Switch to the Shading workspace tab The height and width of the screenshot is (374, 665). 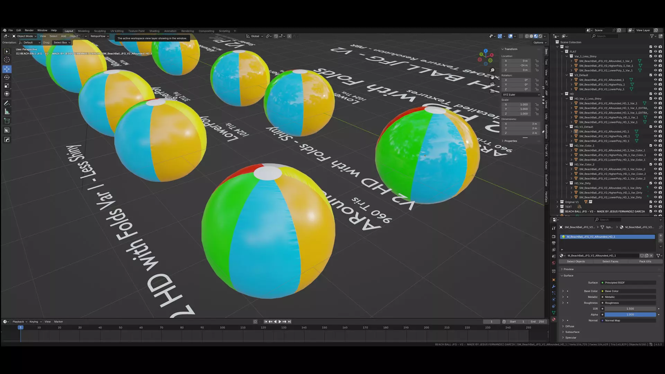click(x=154, y=31)
